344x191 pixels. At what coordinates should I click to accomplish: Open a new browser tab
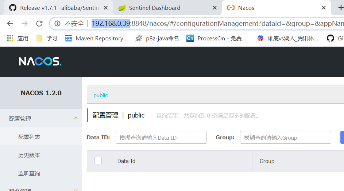pos(341,8)
